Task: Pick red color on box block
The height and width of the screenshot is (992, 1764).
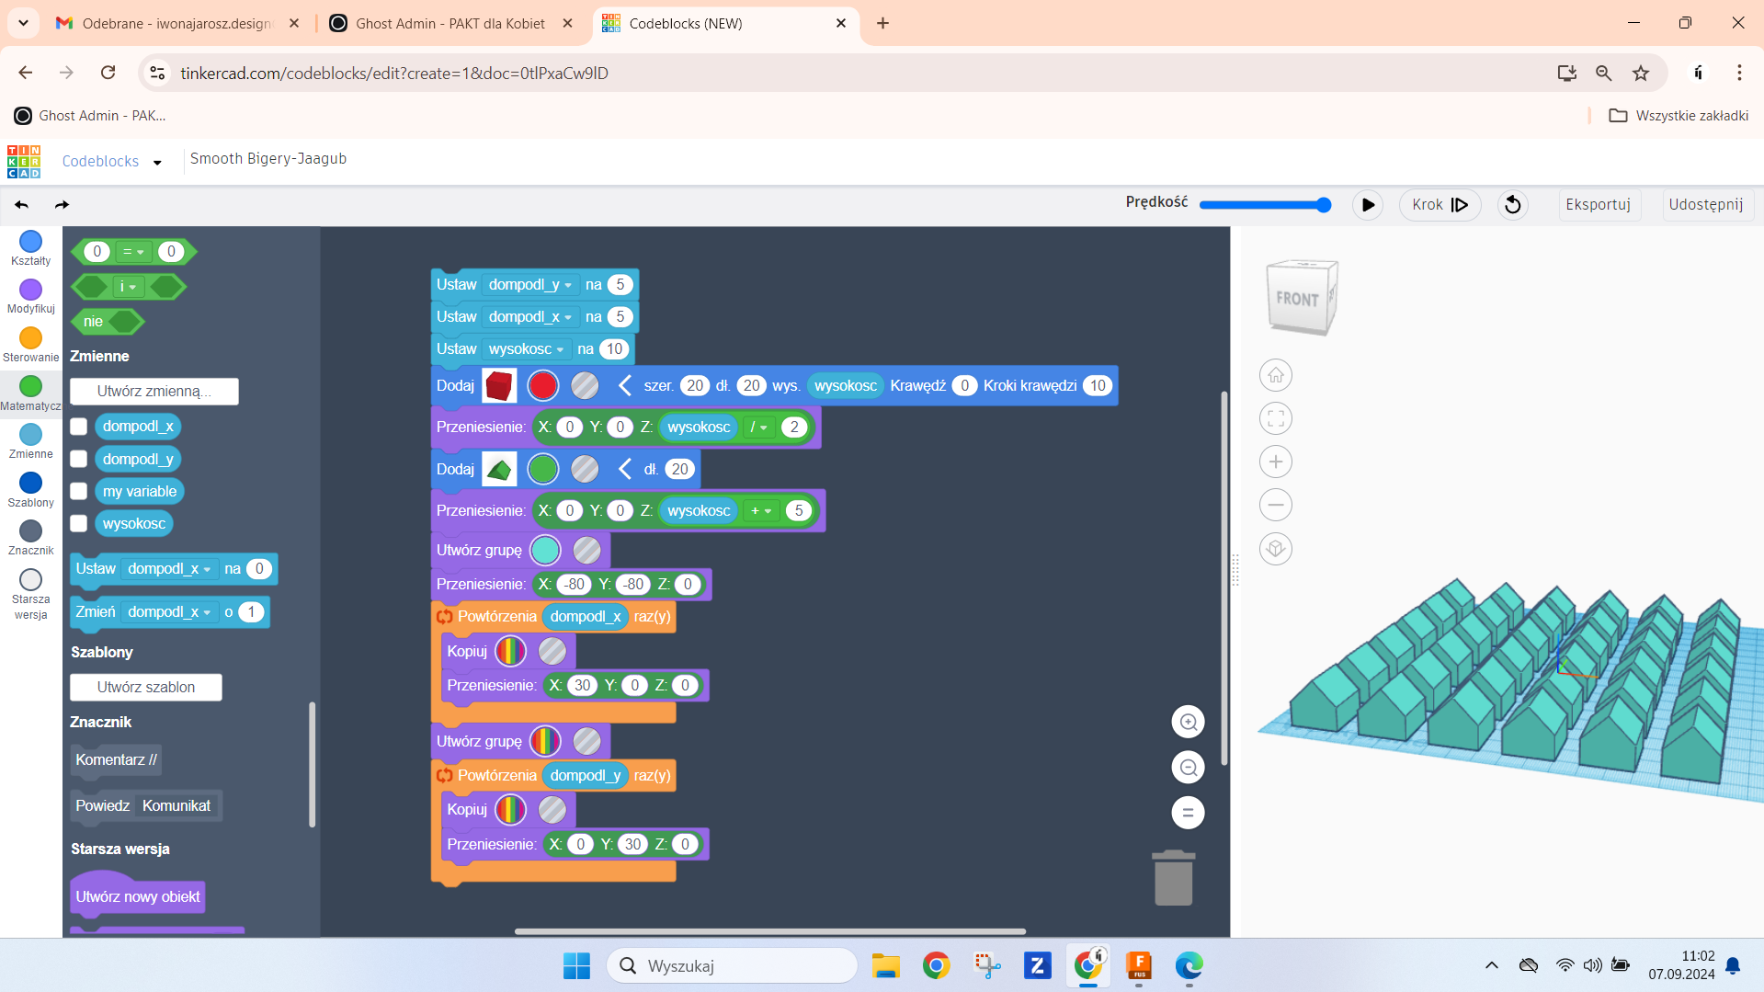Action: [x=542, y=385]
